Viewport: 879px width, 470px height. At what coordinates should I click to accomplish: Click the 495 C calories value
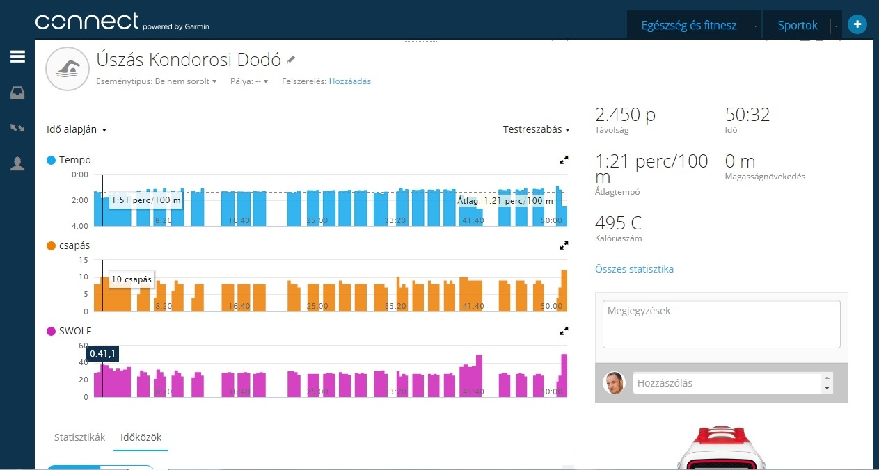tap(618, 223)
